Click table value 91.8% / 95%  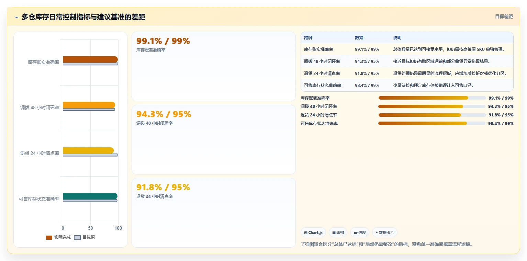[x=367, y=73]
